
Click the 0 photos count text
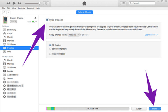84,35
